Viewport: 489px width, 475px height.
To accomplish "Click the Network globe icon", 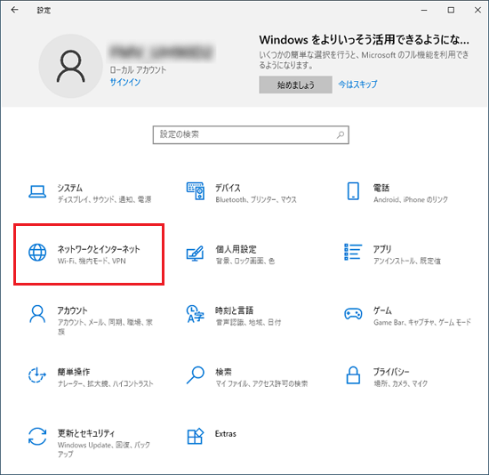I will pyautogui.click(x=37, y=252).
